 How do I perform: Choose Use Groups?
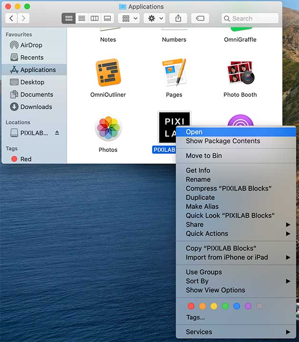tap(236, 272)
